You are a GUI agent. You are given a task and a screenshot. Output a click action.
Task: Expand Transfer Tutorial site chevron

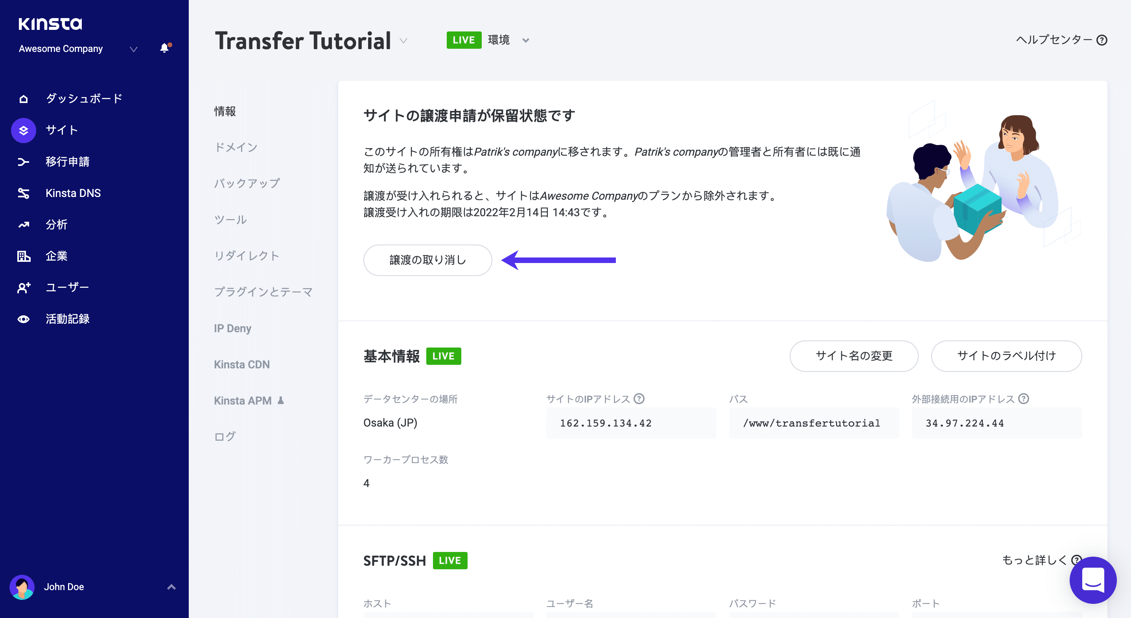(403, 41)
